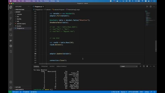Click the tabnine status bar item
The image size is (165, 93).
[x=34, y=92]
